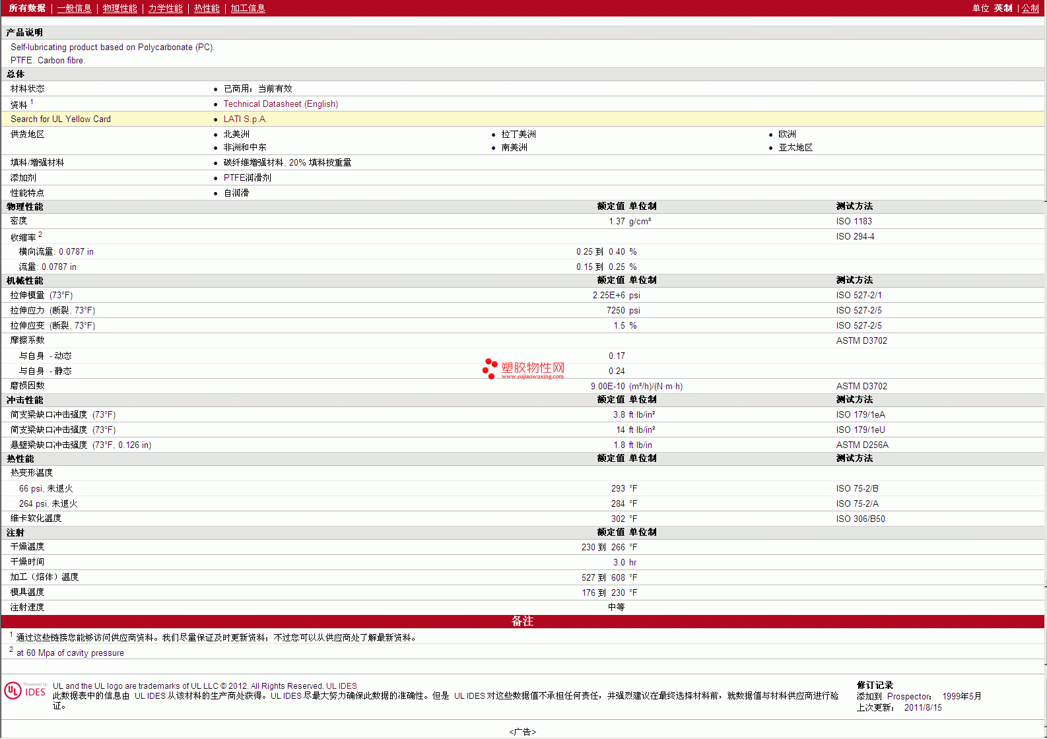Click the UL IDES logo in footer
The height and width of the screenshot is (739, 1047).
(26, 690)
